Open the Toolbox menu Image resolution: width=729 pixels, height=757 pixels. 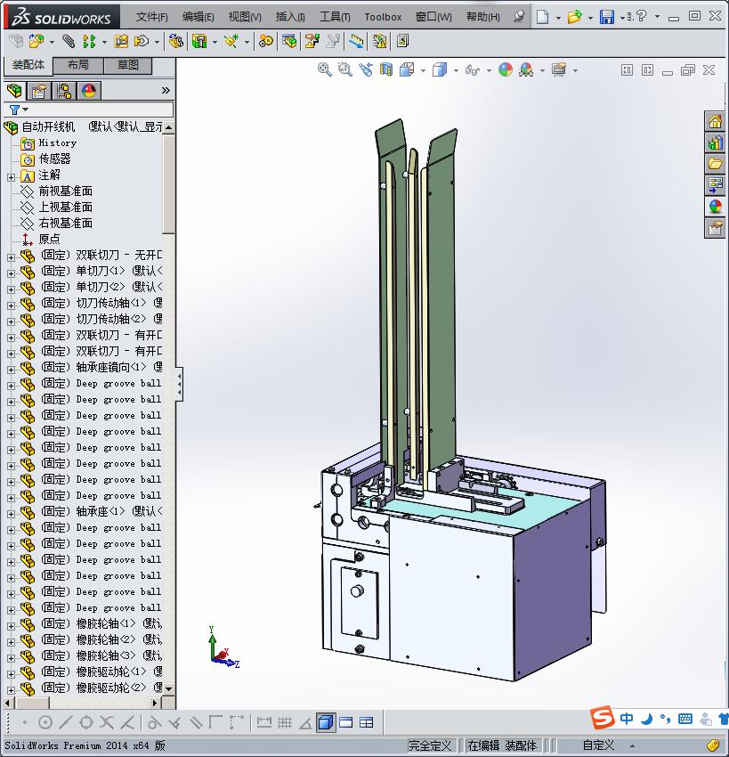(383, 17)
